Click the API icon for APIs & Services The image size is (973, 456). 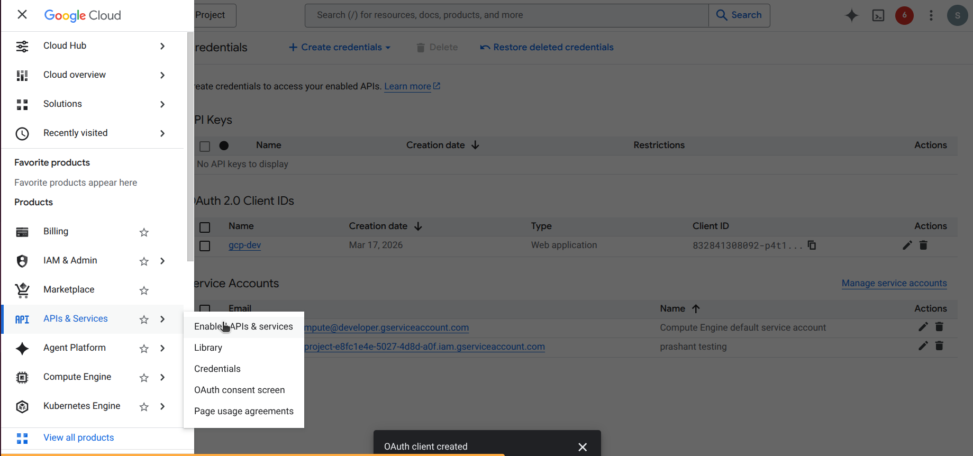(22, 319)
